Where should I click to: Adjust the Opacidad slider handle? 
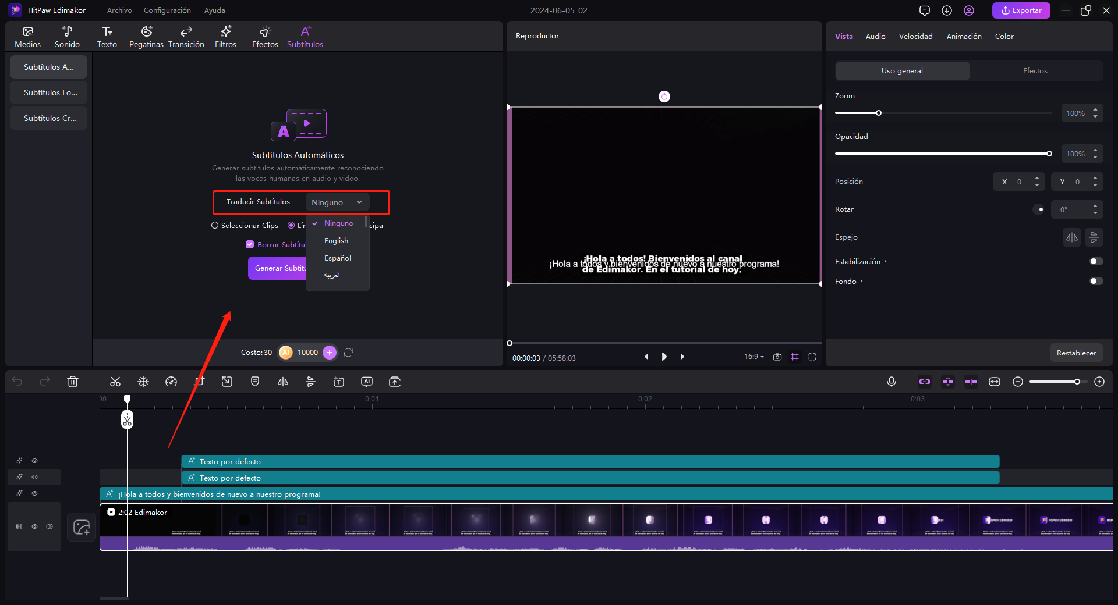point(1049,154)
